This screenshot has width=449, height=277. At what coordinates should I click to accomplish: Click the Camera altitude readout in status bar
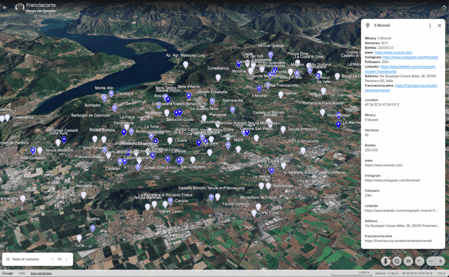click(387, 273)
